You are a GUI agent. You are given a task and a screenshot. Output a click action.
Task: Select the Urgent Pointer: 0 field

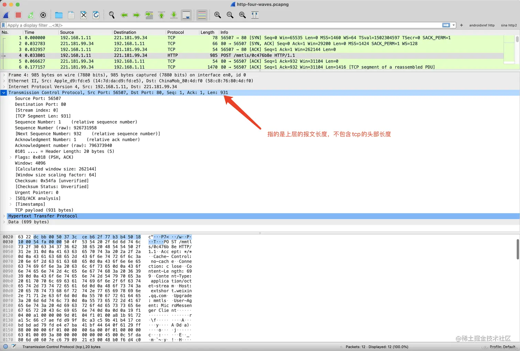(37, 193)
